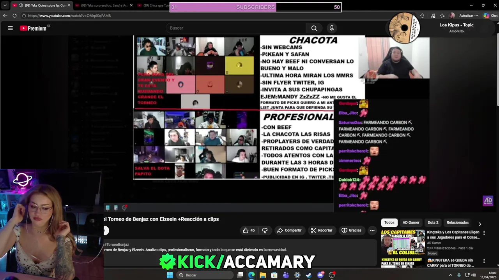This screenshot has height=280, width=499.
Task: Close the Teka Opina tab
Action: (69, 5)
